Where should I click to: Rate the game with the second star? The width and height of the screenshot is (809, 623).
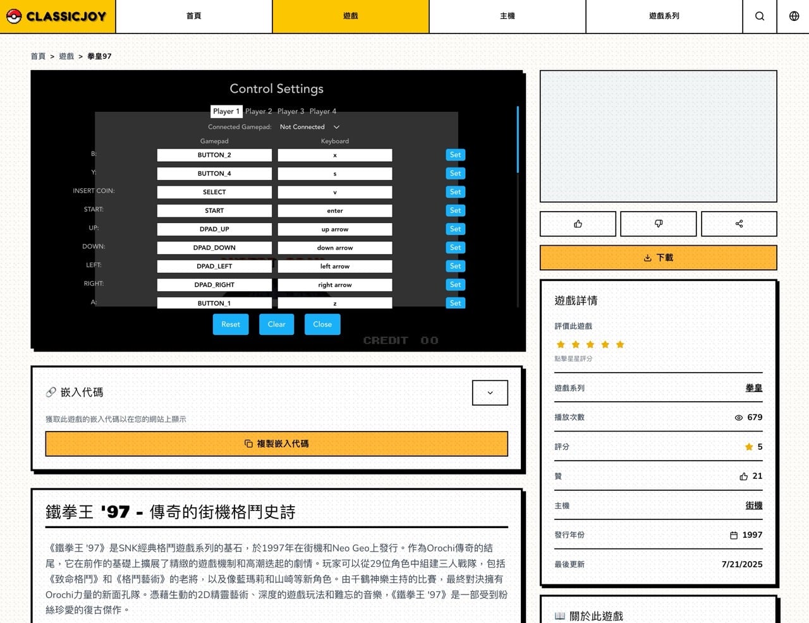(575, 344)
